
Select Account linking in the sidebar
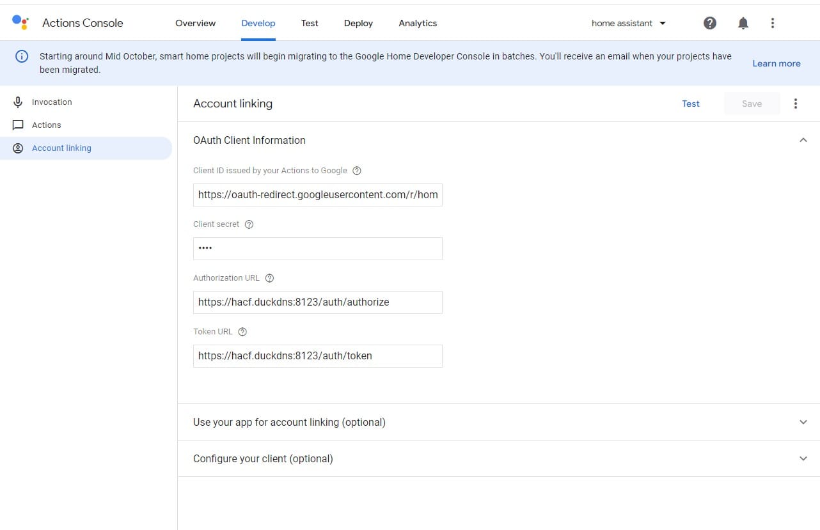(x=86, y=148)
